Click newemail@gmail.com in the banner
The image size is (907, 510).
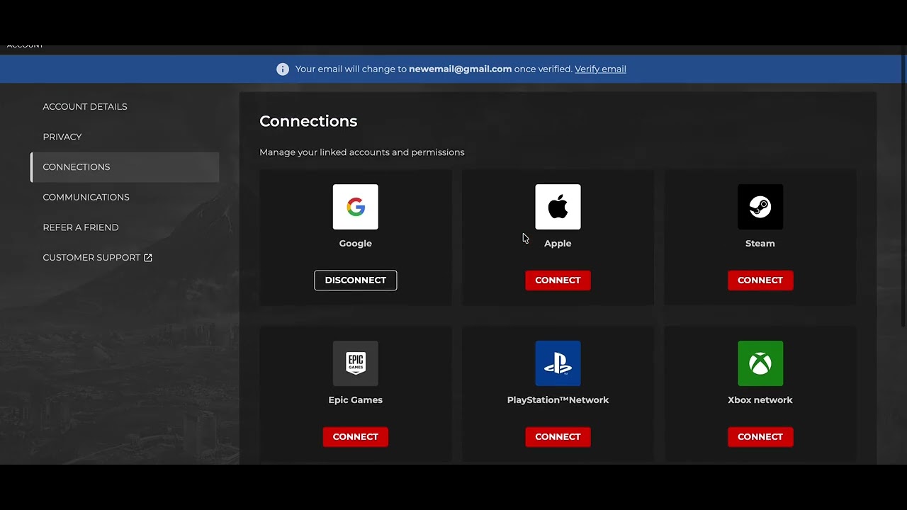(460, 69)
